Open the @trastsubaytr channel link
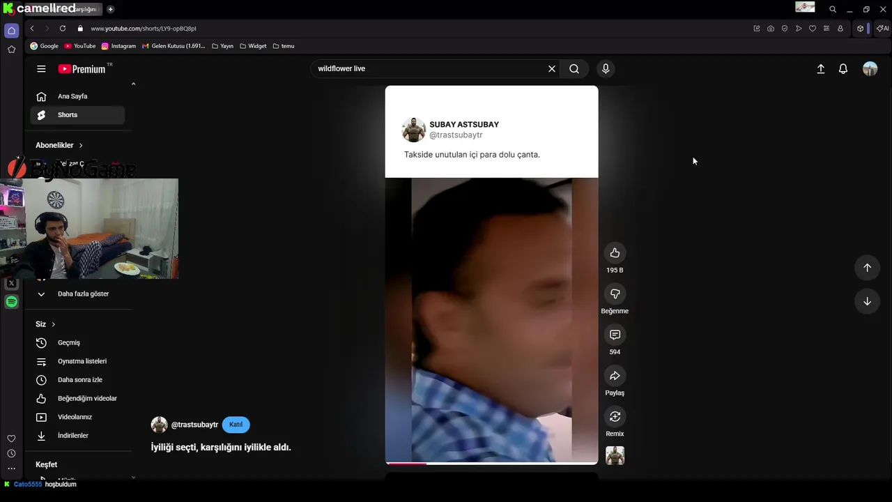 pos(194,425)
